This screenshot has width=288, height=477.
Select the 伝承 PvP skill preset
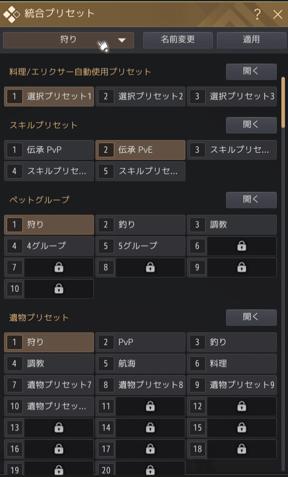pos(49,150)
